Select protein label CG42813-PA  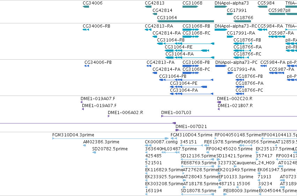pos(161,62)
